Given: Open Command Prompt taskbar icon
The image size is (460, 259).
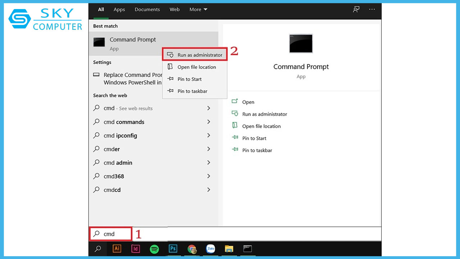Looking at the screenshot, I should click(x=248, y=249).
